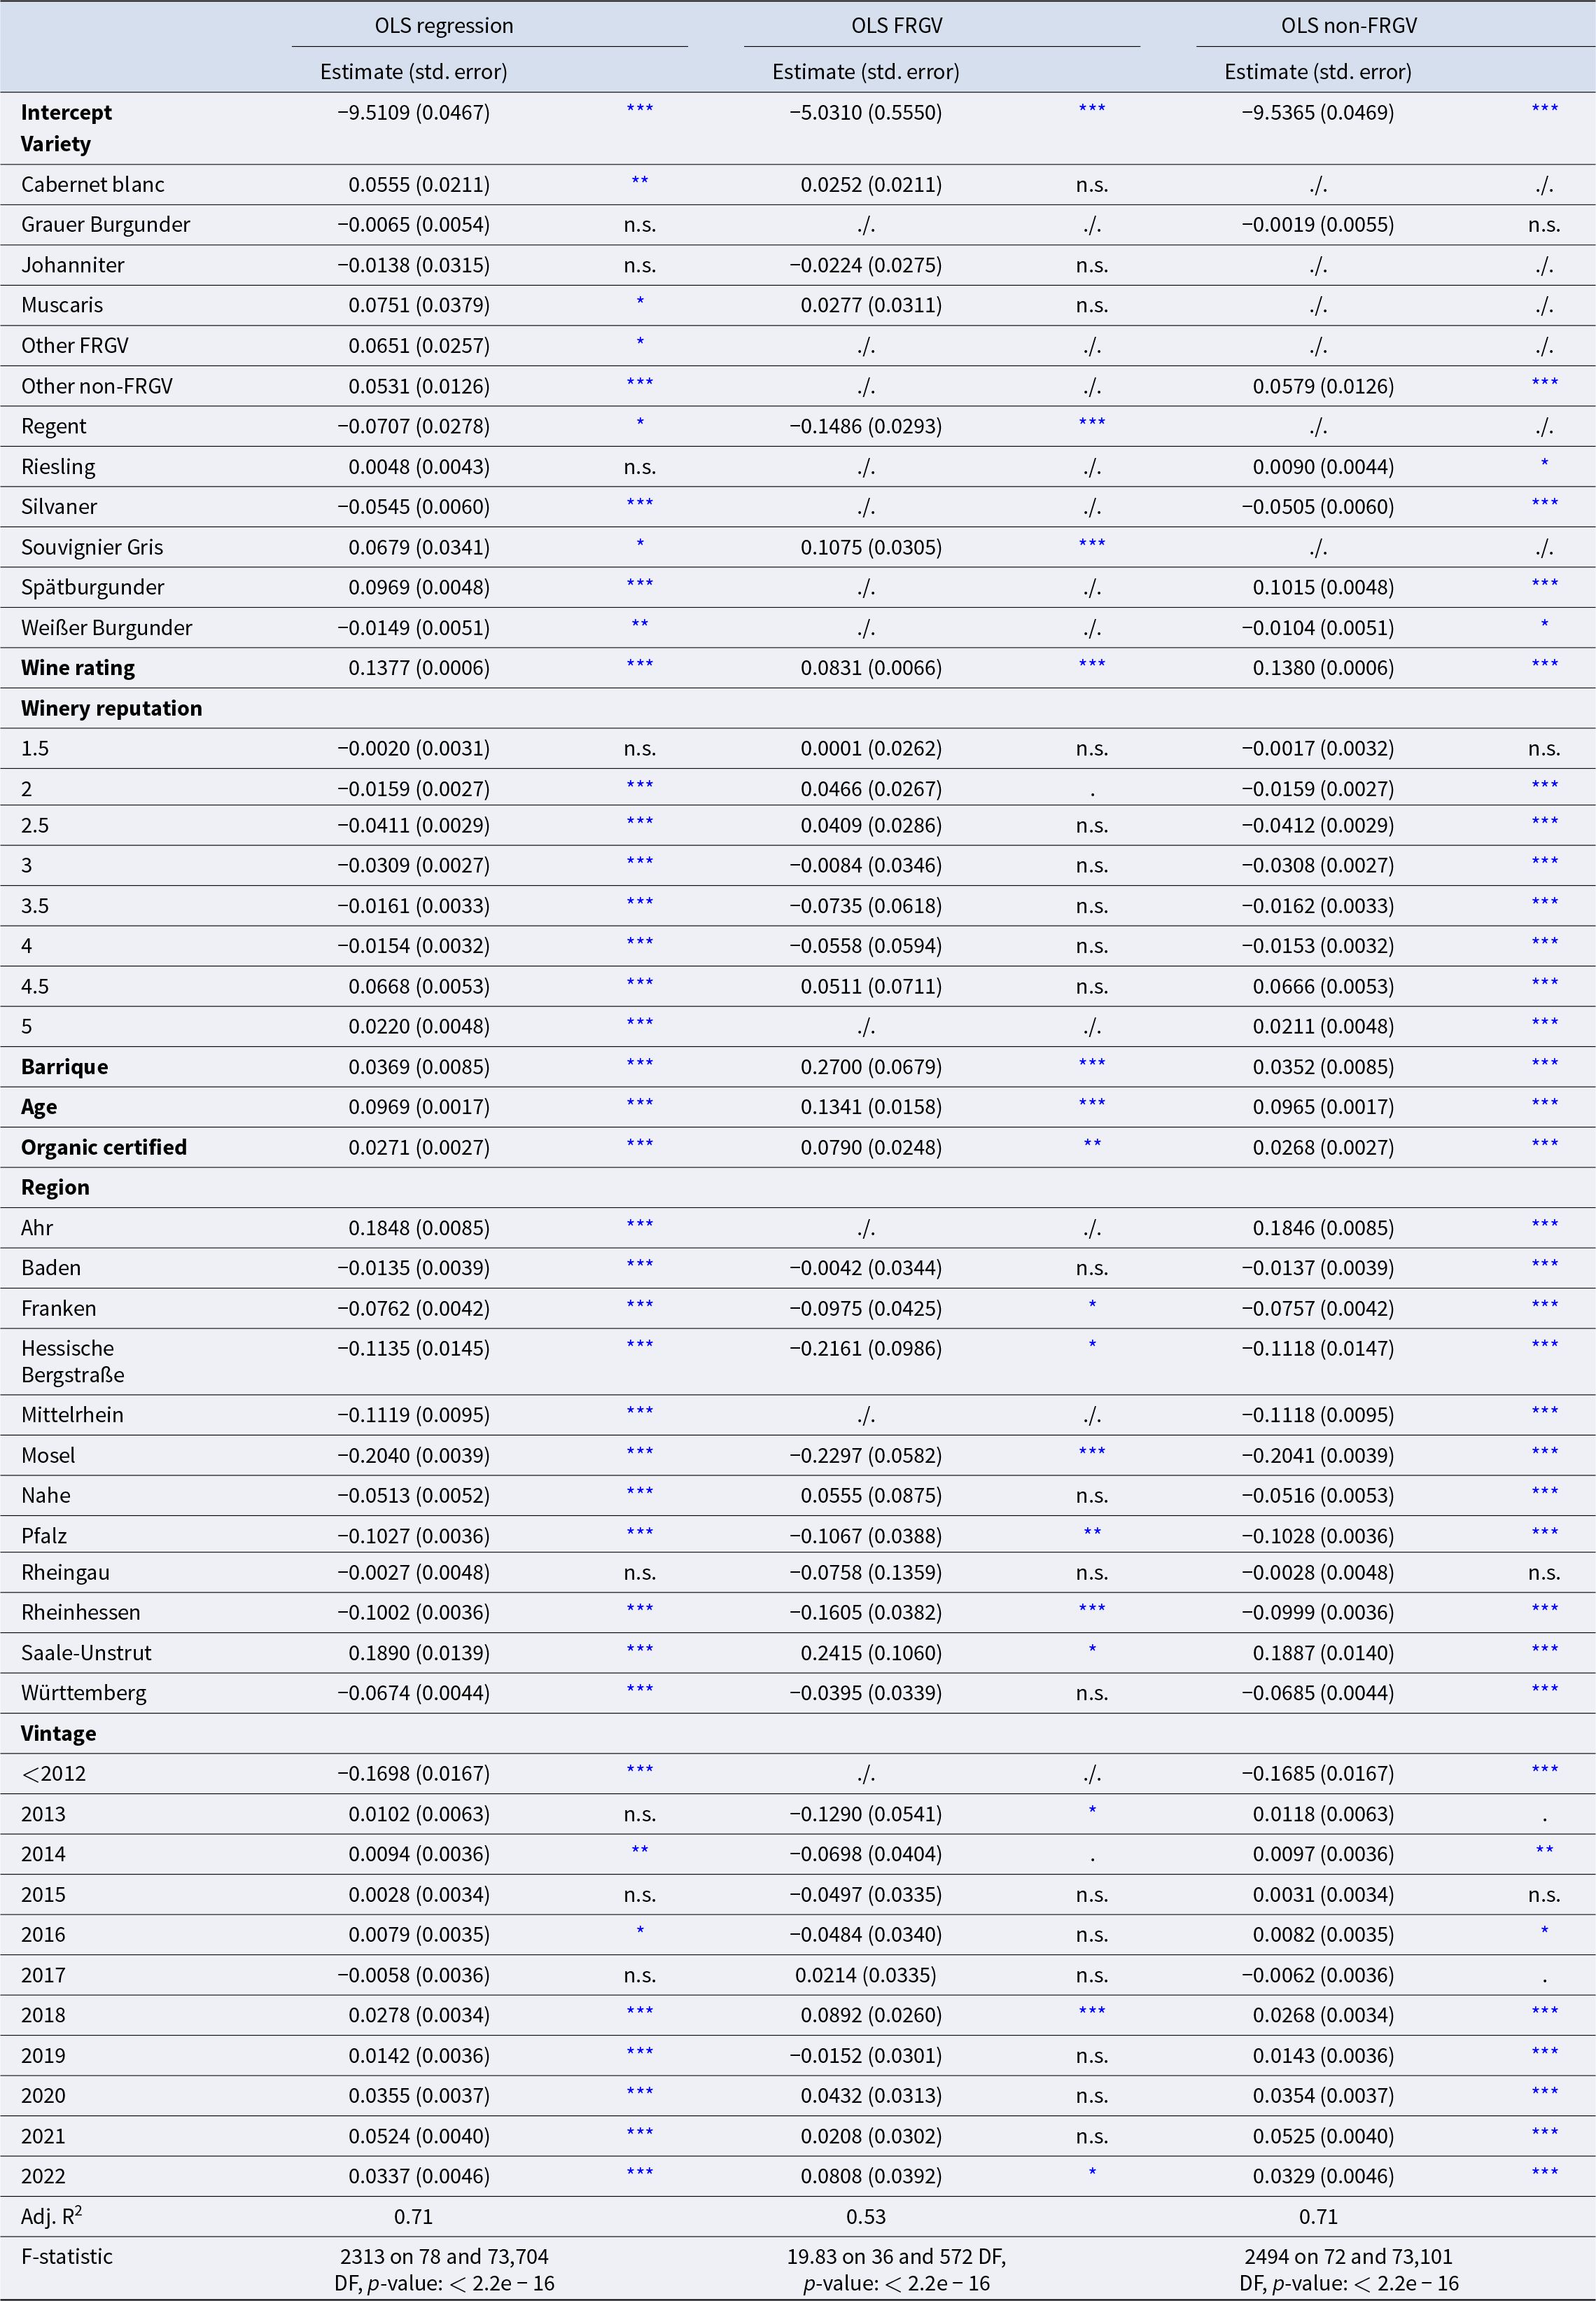The height and width of the screenshot is (2301, 1596).
Task: Click the Cabernet blanc row label
Action: click(x=92, y=184)
